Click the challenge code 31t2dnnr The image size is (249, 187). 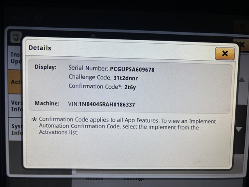coord(126,78)
